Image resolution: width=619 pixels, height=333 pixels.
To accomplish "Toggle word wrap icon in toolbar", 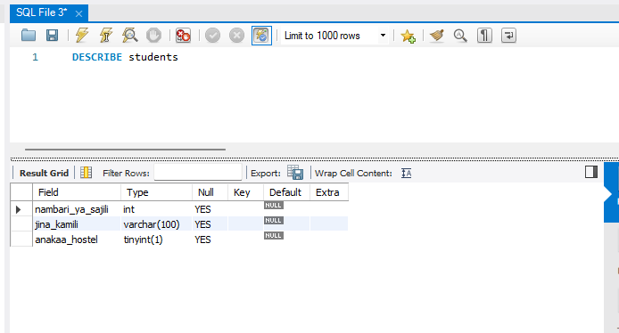I will click(508, 36).
